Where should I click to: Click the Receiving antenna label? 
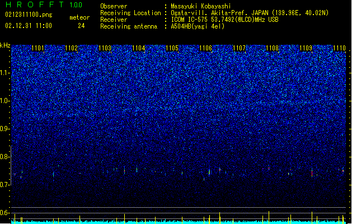click(129, 26)
